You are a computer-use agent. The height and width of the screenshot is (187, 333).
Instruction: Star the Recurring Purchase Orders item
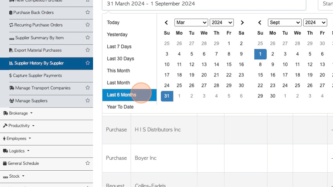pyautogui.click(x=88, y=25)
